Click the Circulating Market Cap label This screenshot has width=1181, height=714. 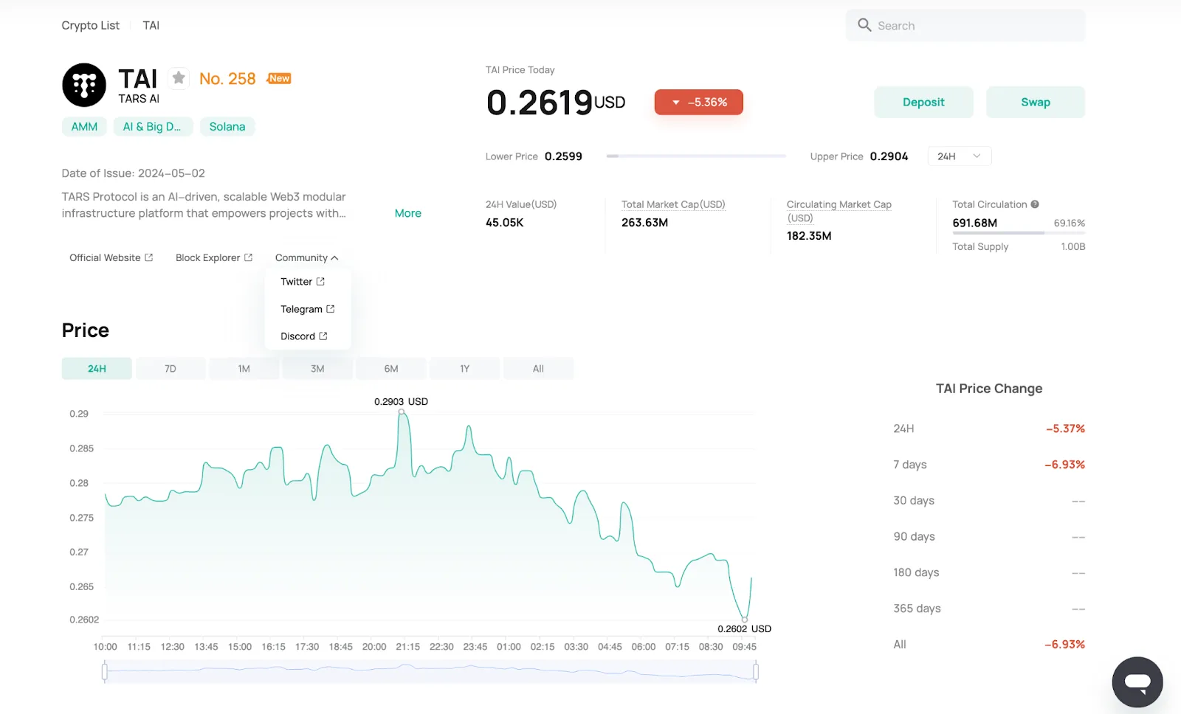click(x=839, y=211)
